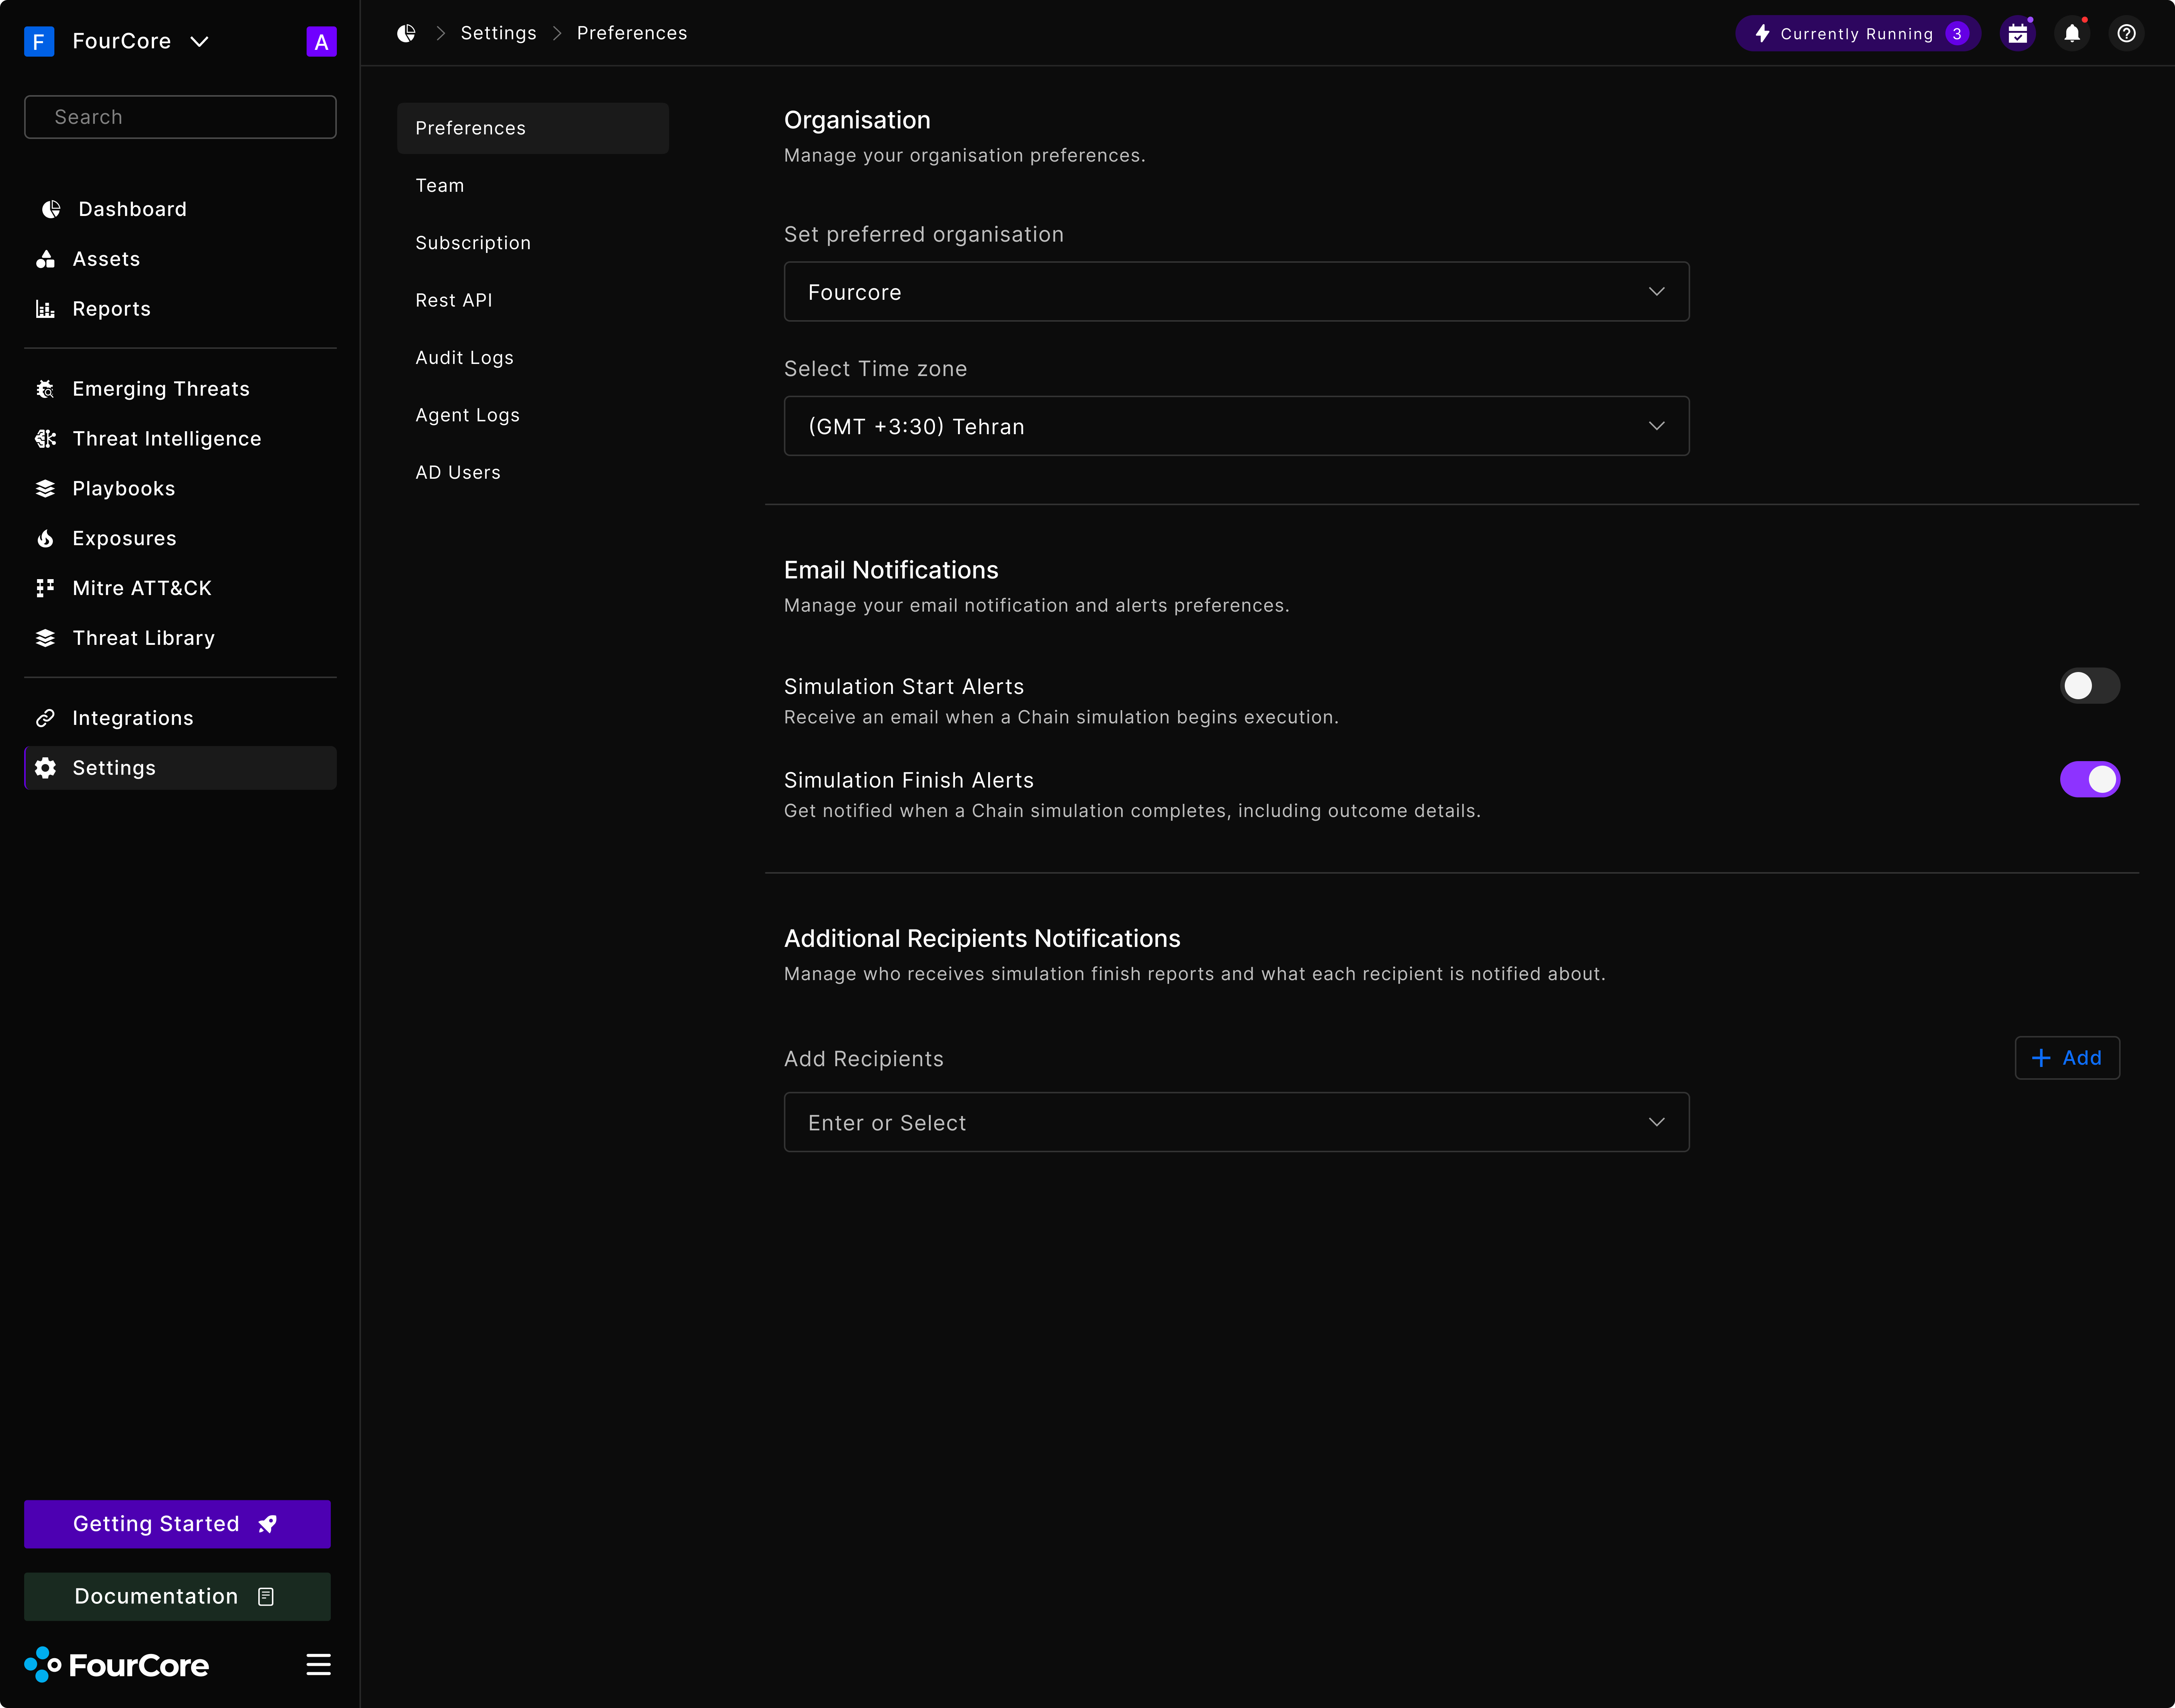Click the Threat Intelligence brain icon
The image size is (2175, 1708).
45,439
